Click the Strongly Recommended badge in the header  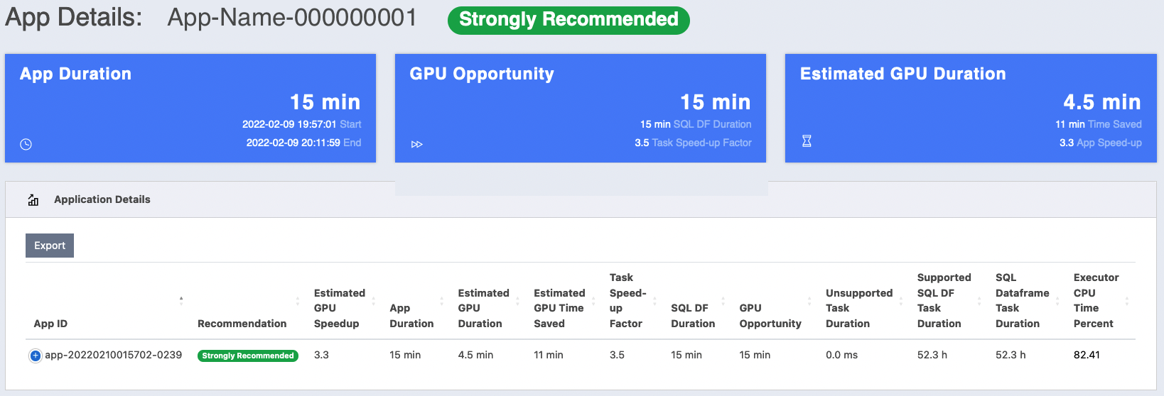pos(568,20)
